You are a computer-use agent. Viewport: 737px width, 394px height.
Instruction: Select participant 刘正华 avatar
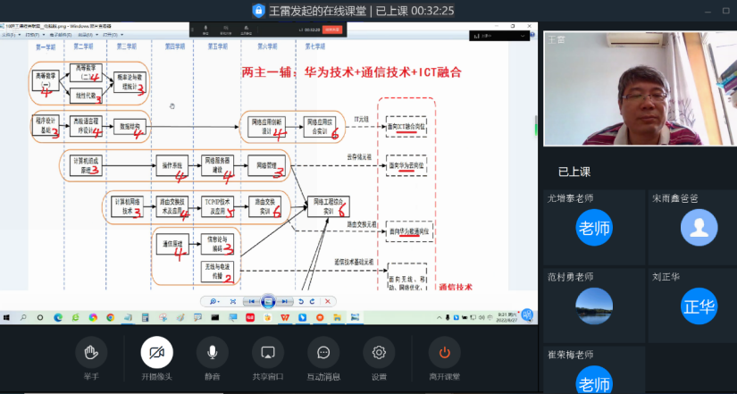click(699, 306)
